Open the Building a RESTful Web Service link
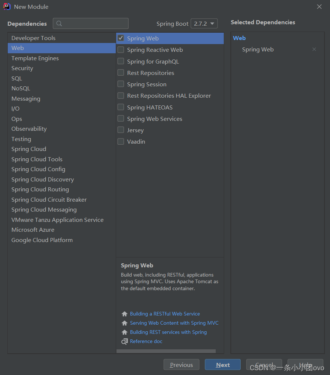Image resolution: width=330 pixels, height=375 pixels. pyautogui.click(x=165, y=314)
